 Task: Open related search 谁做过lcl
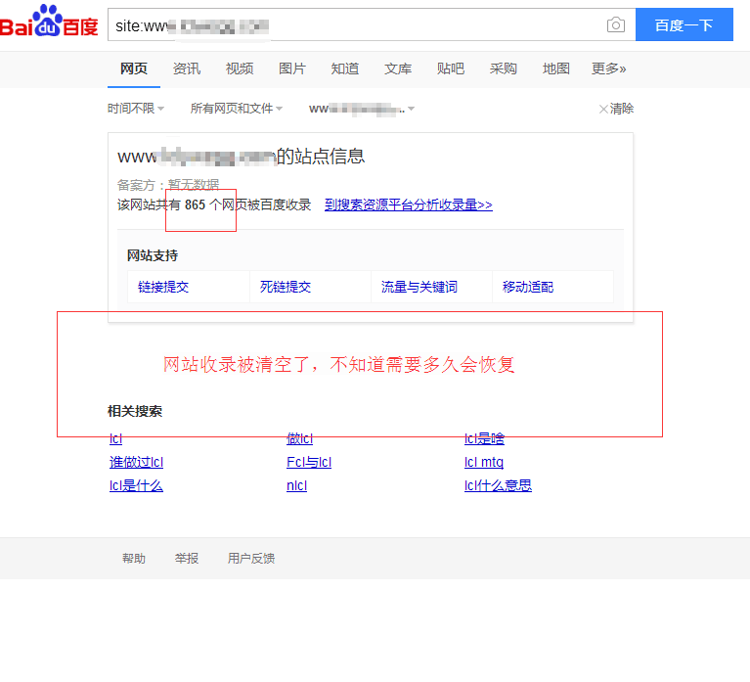pyautogui.click(x=136, y=462)
